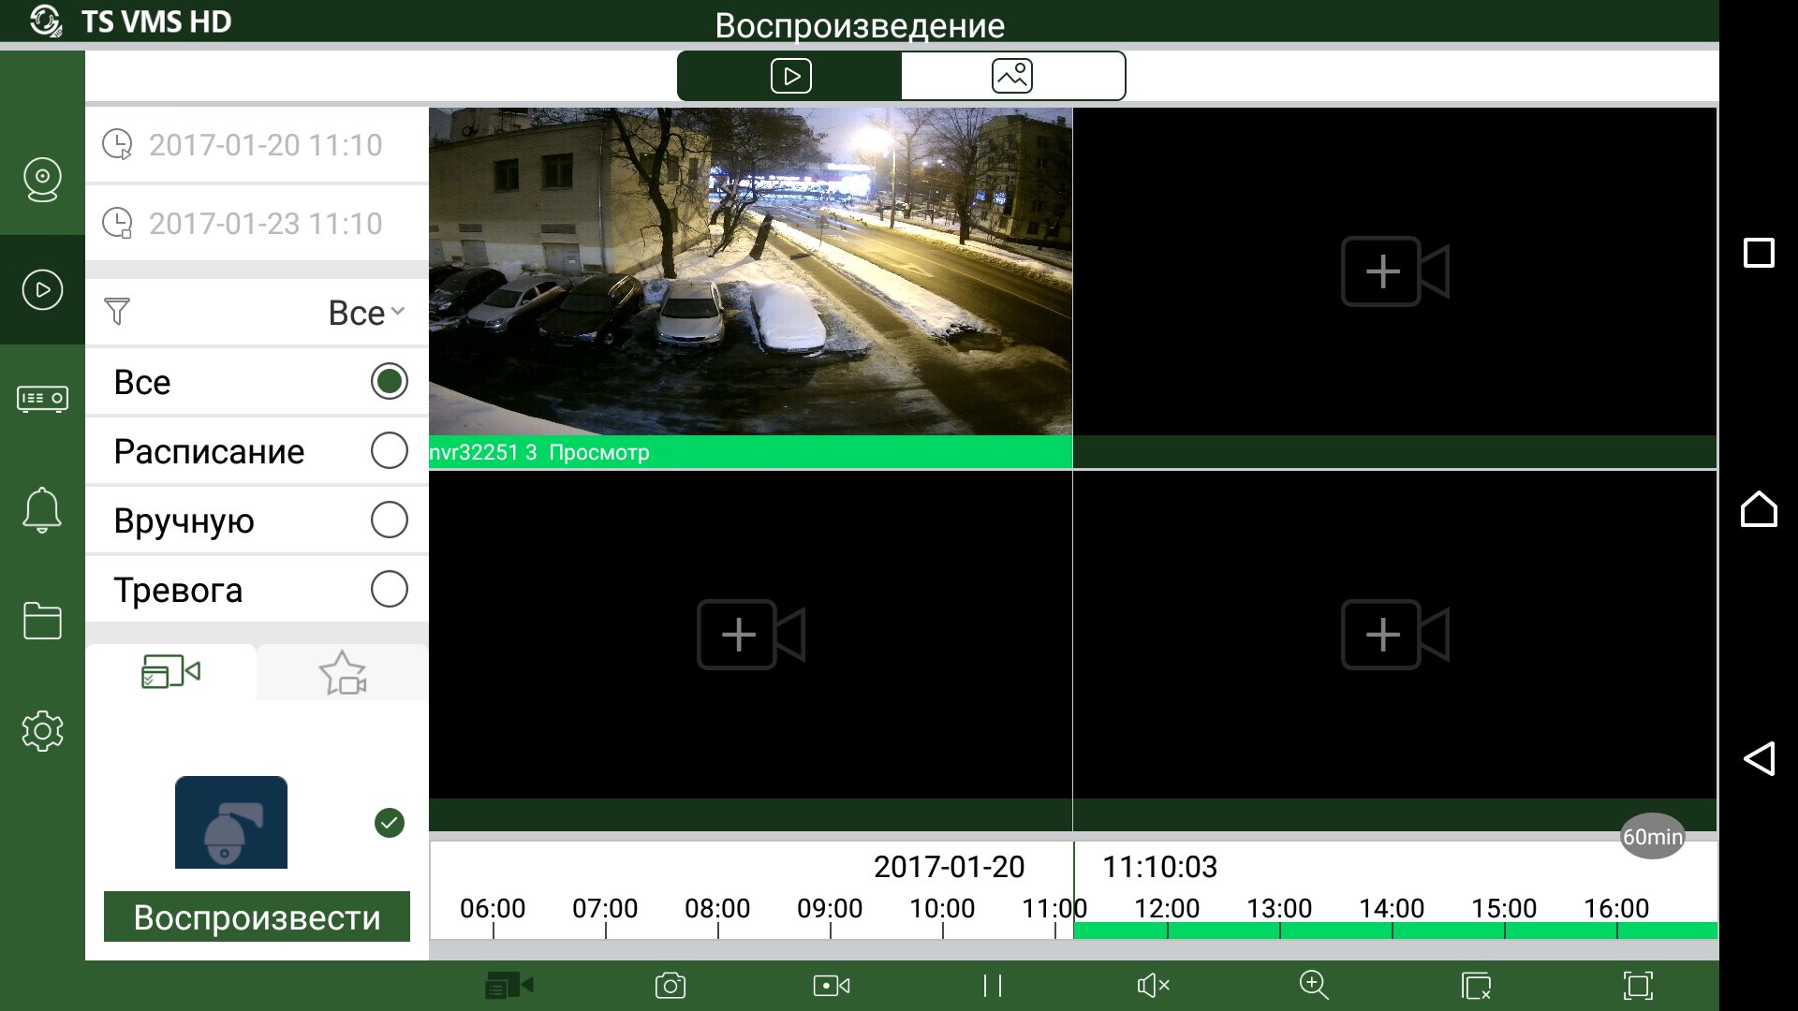Switch to image playback tab

pyautogui.click(x=1012, y=76)
